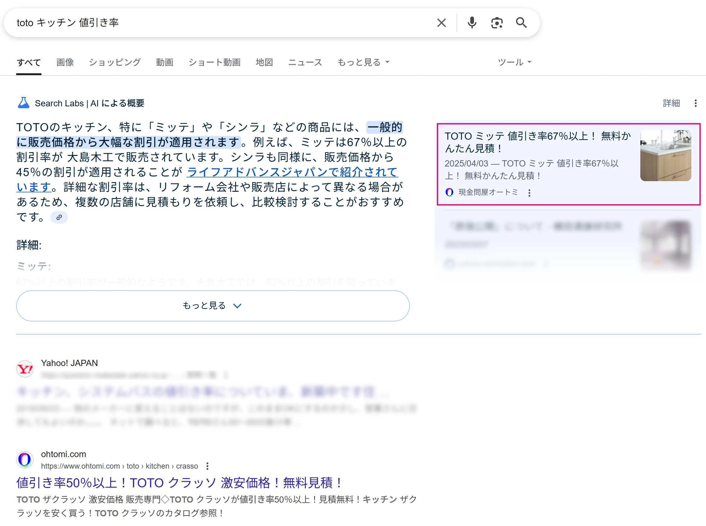
Task: Click the Yahoo! JAPAN favicon
Action: pyautogui.click(x=25, y=369)
